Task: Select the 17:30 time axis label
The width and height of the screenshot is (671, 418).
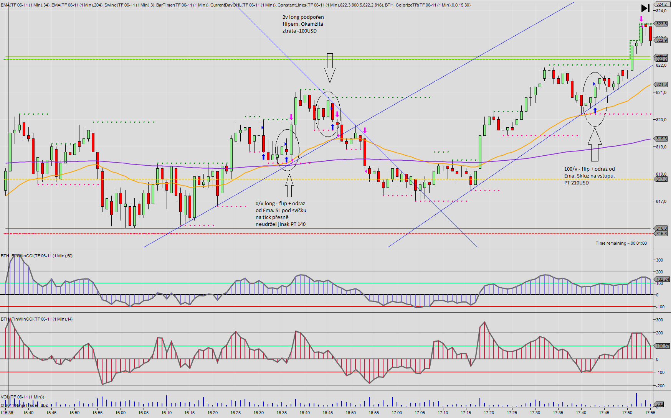Action: pyautogui.click(x=535, y=413)
